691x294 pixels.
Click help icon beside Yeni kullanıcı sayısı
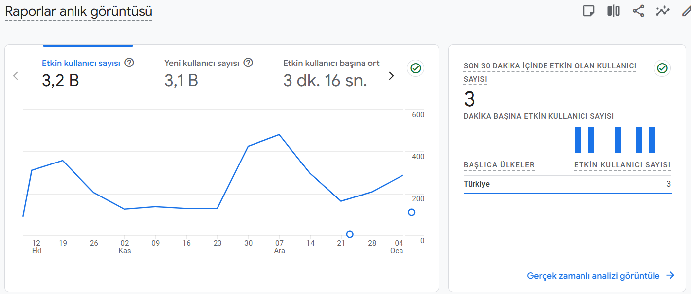(x=248, y=63)
